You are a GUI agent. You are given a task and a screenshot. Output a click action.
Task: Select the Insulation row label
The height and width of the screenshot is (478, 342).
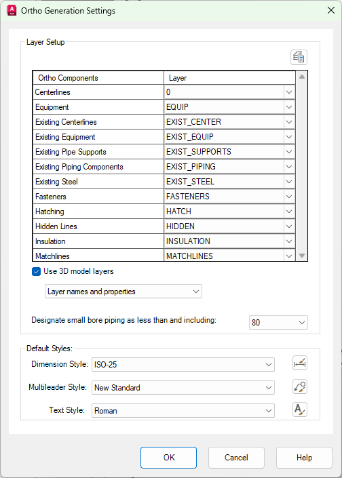50,241
